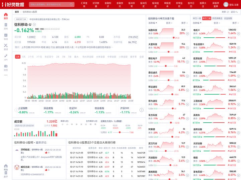Open the 资料 sidebar icon
241x180 pixels.
[6, 26]
